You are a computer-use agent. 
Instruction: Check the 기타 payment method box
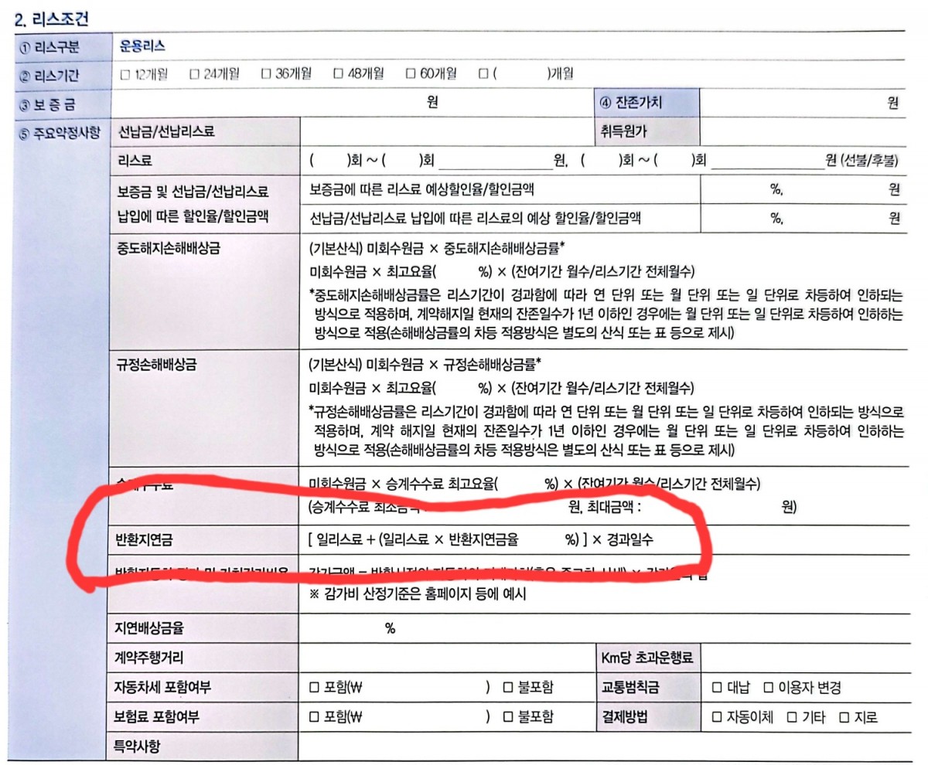[792, 717]
